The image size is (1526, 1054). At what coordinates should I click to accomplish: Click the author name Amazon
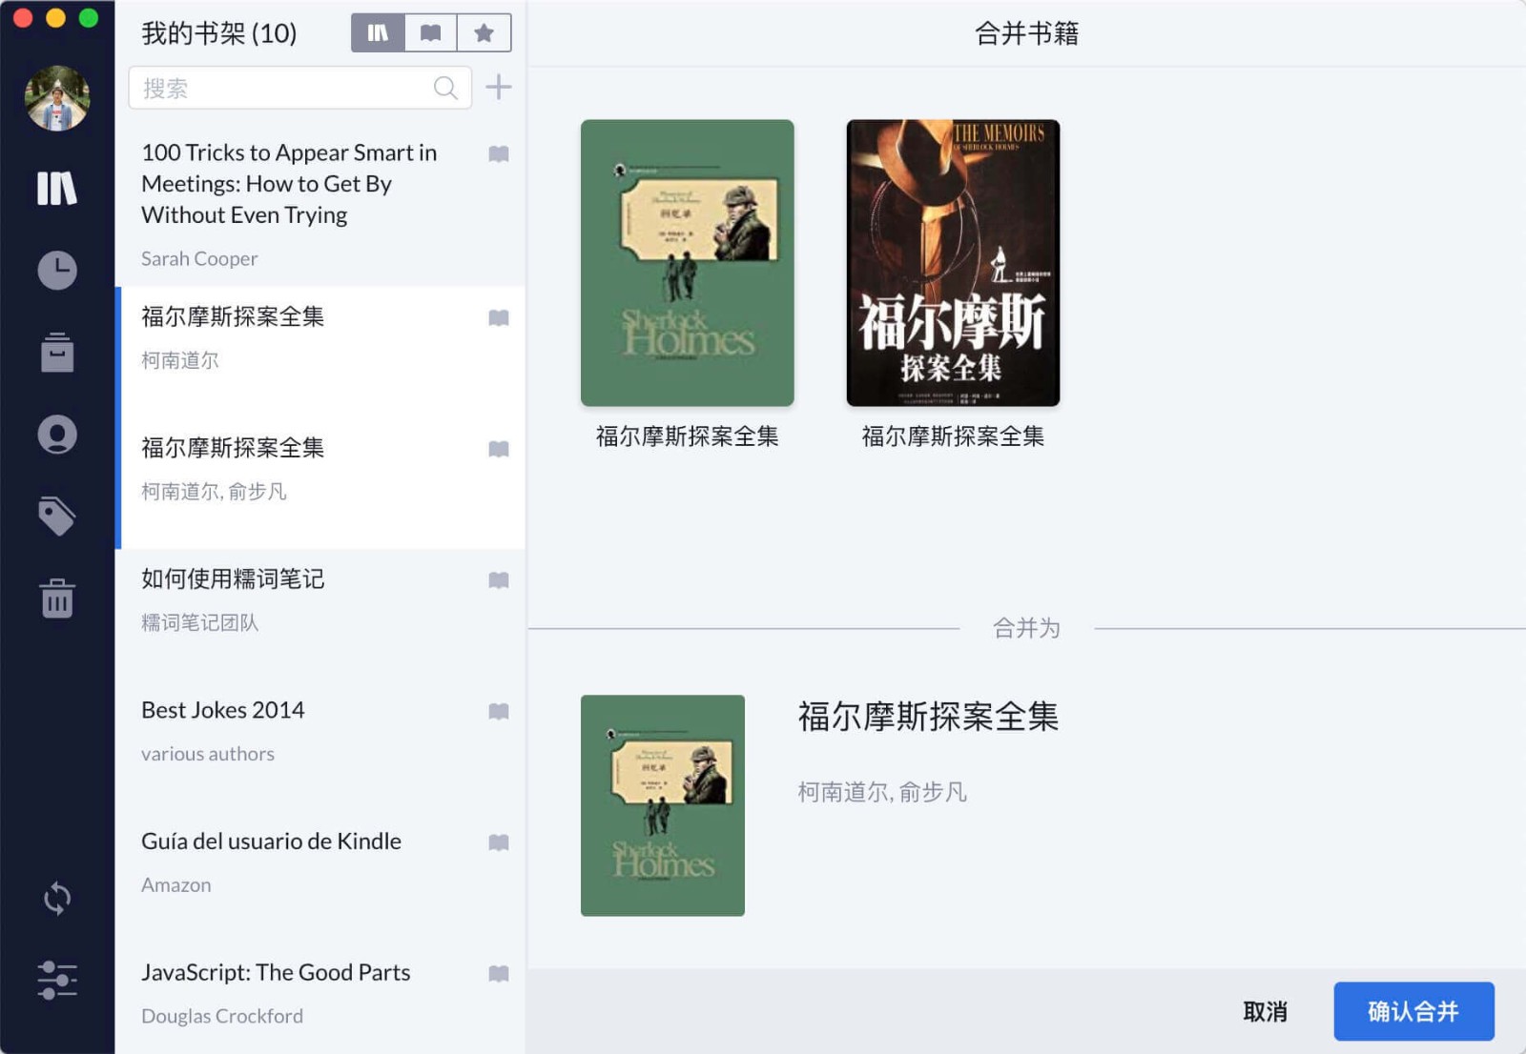click(x=176, y=885)
